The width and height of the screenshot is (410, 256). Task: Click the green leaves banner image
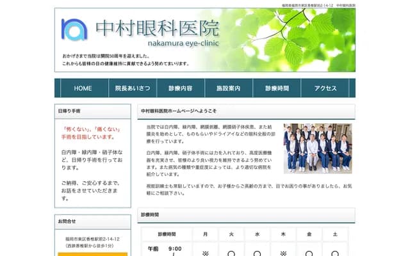(x=288, y=40)
